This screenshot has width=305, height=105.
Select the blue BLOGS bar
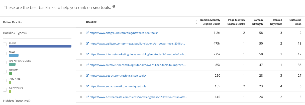(x=40, y=46)
